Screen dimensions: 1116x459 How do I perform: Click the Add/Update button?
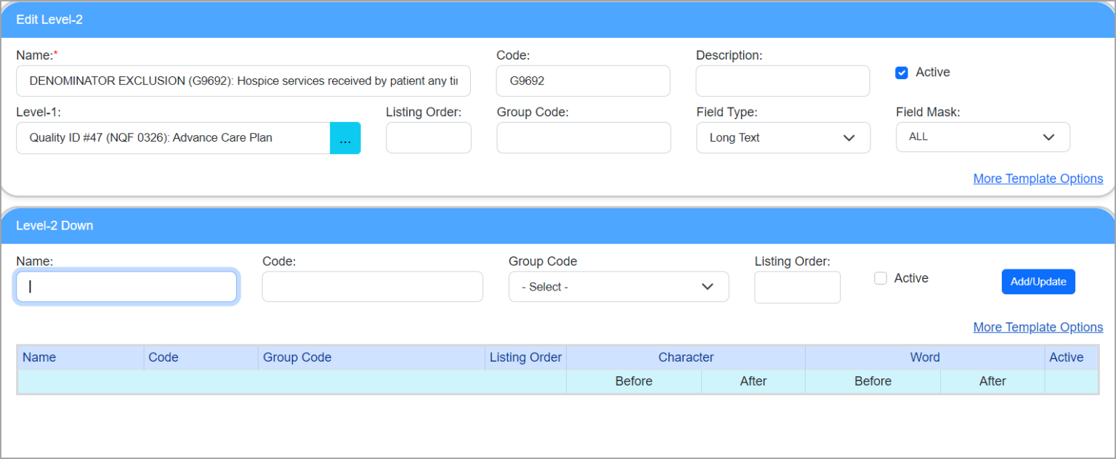point(1038,282)
